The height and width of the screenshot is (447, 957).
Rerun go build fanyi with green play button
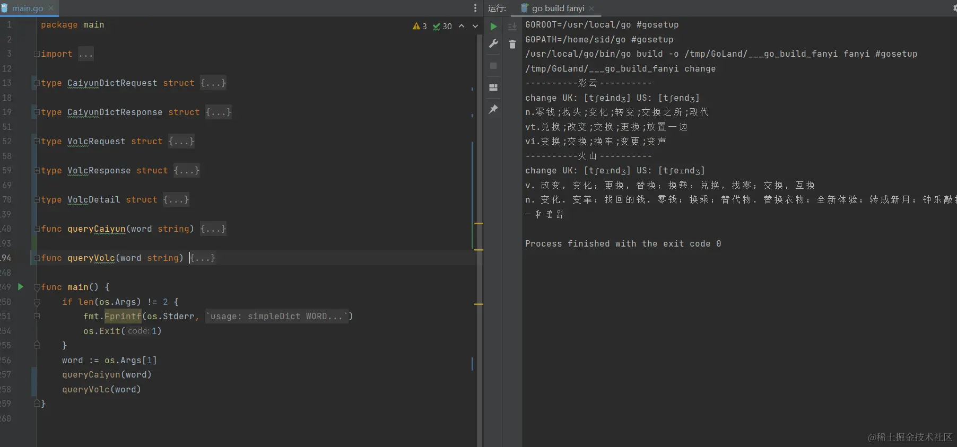[x=493, y=27]
